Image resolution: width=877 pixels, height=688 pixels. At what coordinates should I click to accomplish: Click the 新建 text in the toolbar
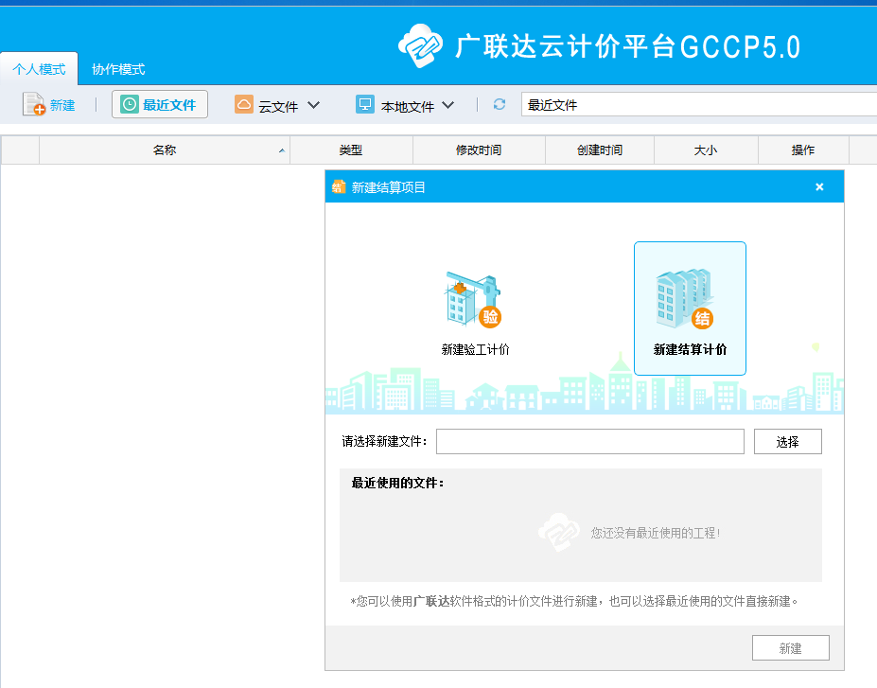click(62, 105)
